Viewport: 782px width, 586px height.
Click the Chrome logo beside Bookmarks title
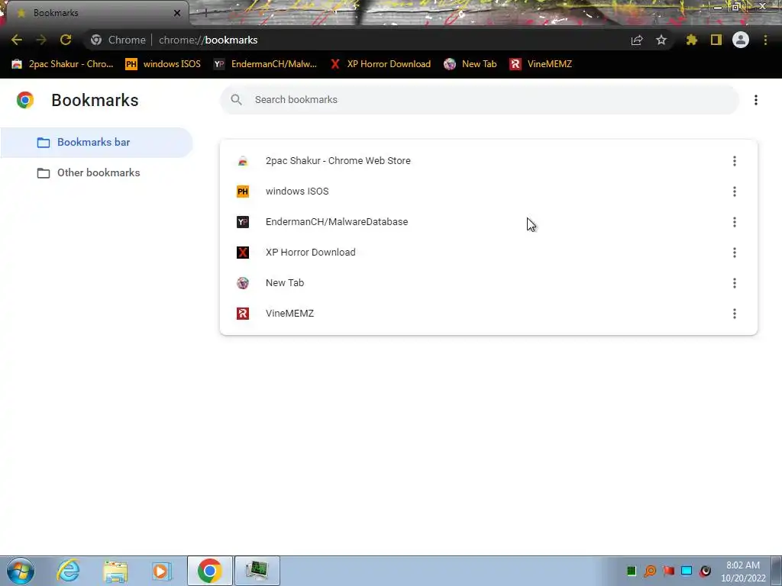[25, 100]
